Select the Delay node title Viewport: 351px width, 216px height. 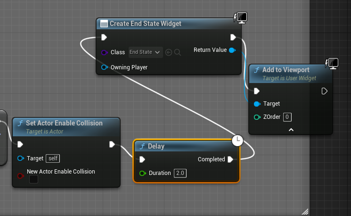pyautogui.click(x=156, y=146)
